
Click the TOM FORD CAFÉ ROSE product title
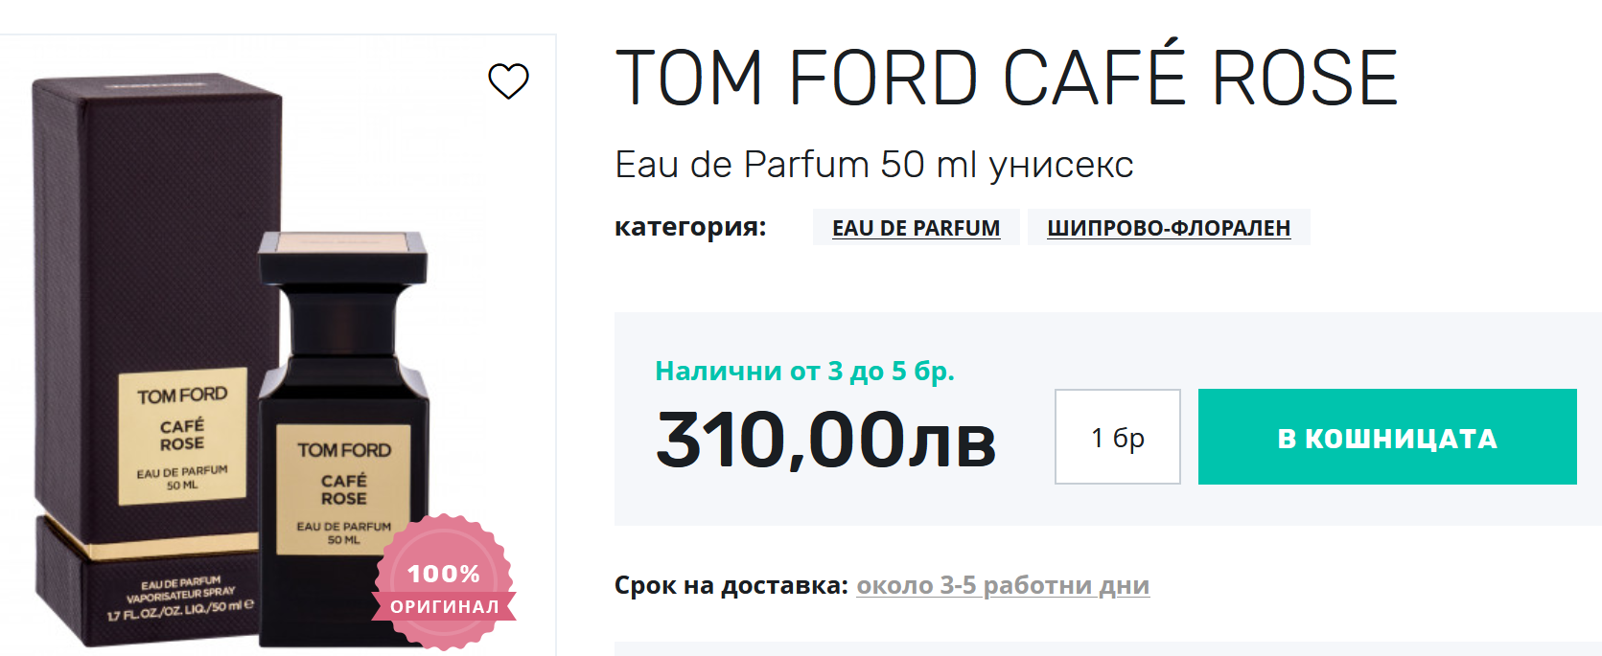pyautogui.click(x=1006, y=79)
